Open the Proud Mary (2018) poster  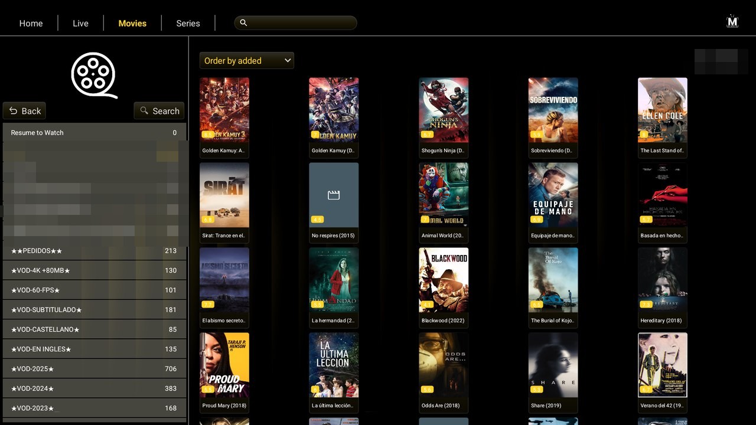pyautogui.click(x=224, y=365)
